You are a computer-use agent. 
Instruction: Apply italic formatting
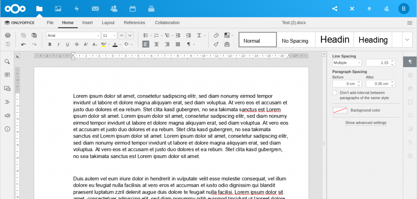click(x=59, y=44)
